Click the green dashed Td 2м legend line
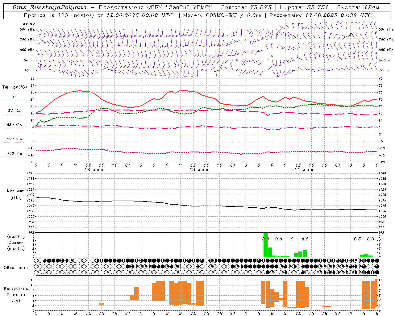This screenshot has width=395, height=316. [14, 114]
